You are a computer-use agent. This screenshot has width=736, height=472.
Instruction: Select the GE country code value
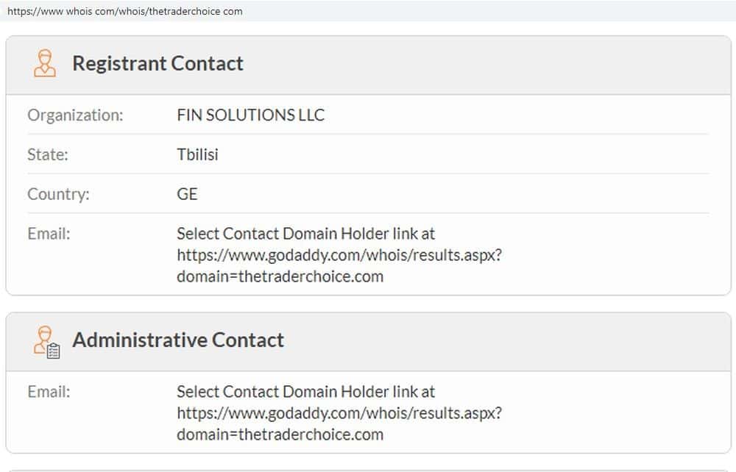[187, 194]
